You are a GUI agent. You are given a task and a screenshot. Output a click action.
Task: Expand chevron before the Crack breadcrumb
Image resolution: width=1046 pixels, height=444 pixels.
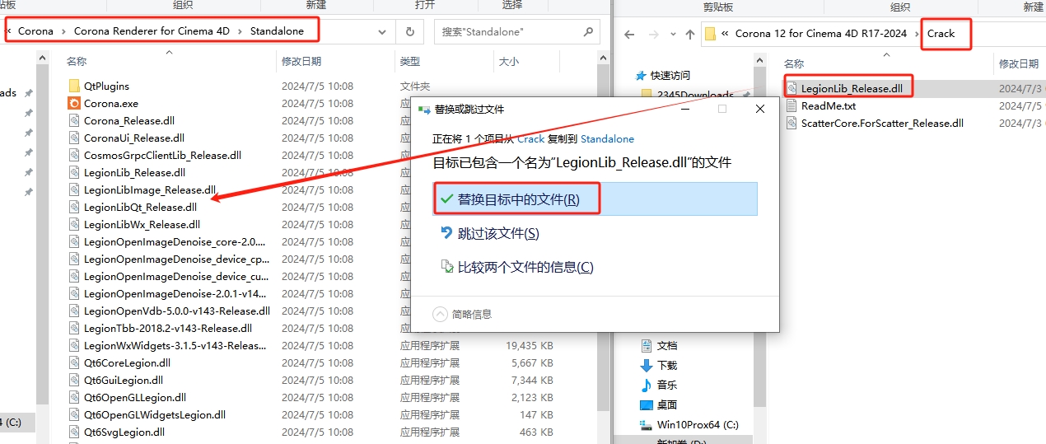pos(918,34)
